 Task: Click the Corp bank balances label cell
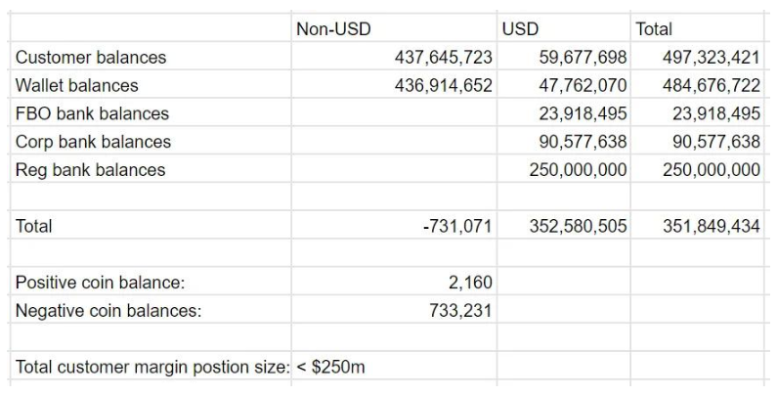[x=151, y=142]
